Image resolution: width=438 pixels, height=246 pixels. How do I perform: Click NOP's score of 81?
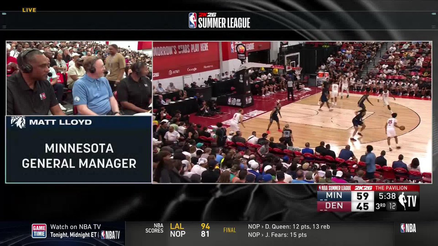(x=205, y=234)
